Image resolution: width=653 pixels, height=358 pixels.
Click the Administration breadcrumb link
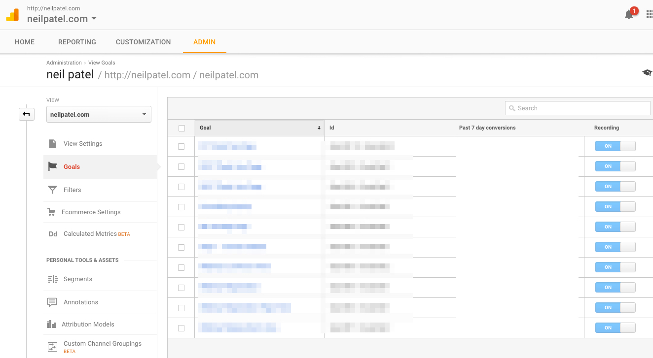pyautogui.click(x=64, y=63)
